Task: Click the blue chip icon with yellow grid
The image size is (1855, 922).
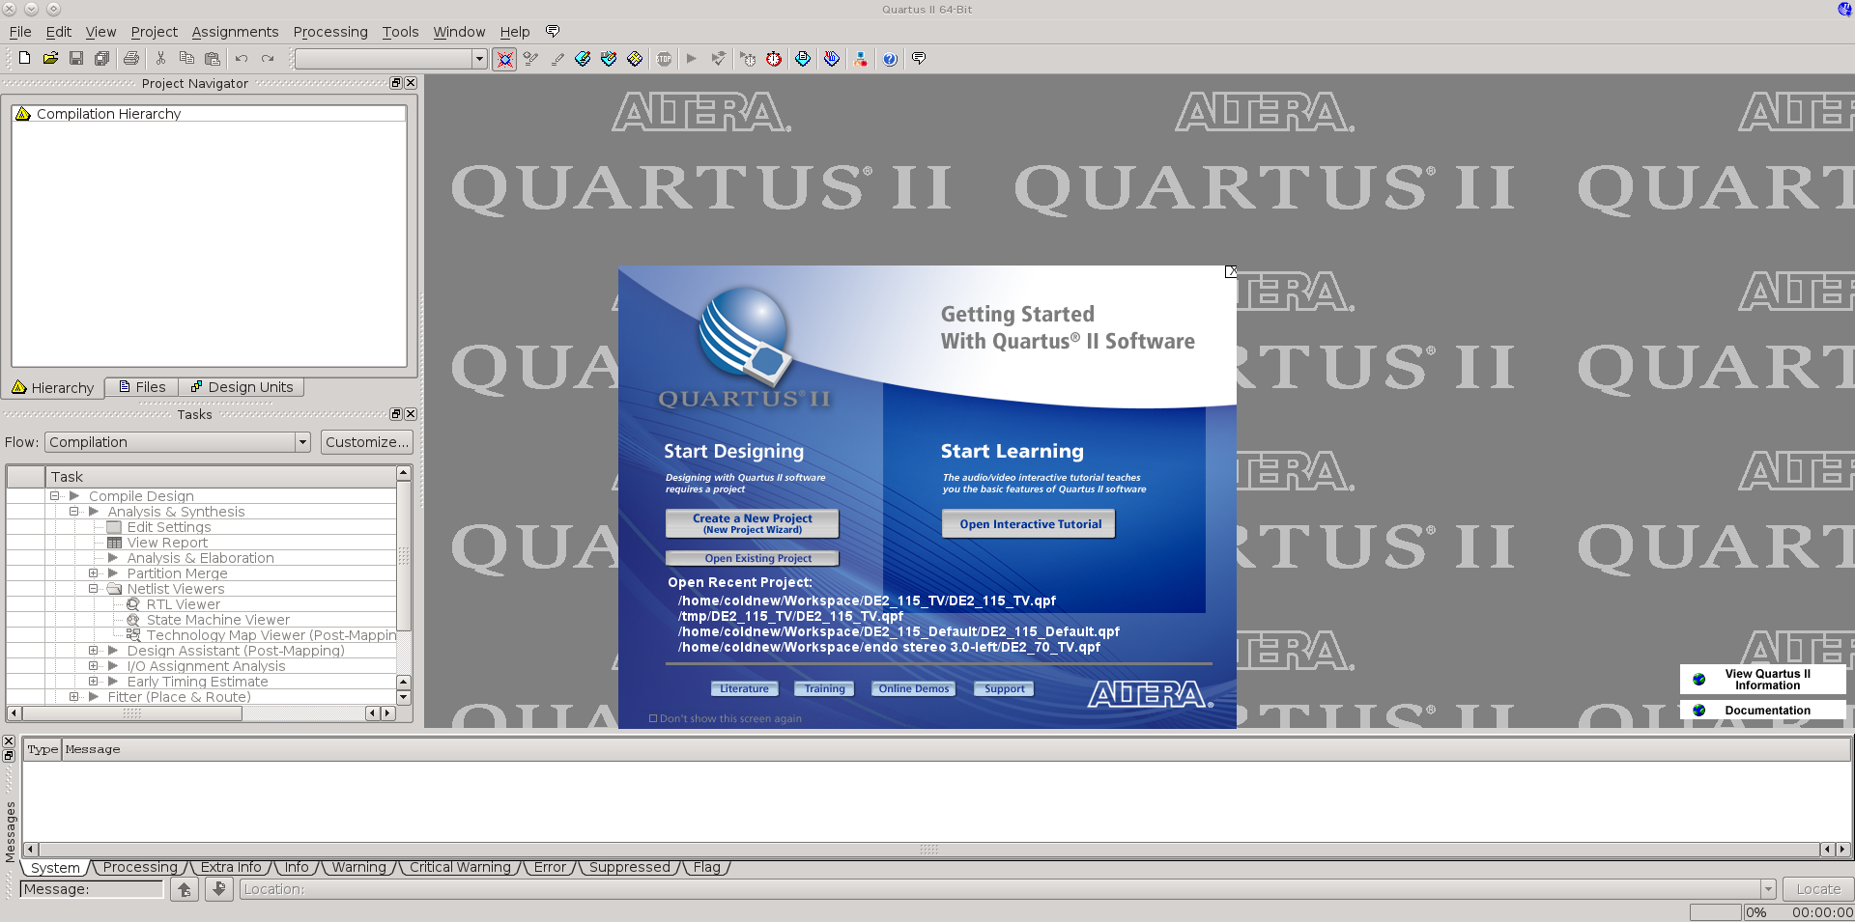Action: click(635, 59)
